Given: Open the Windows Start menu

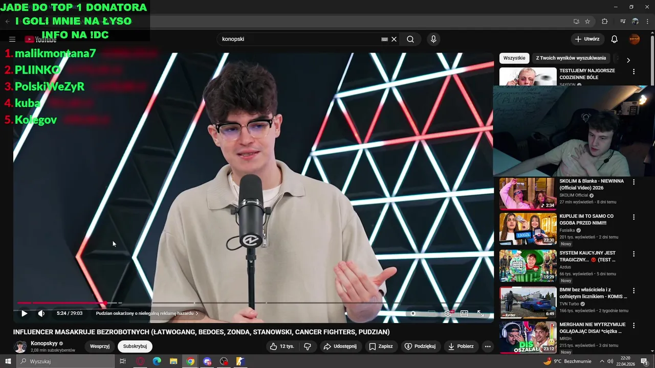Looking at the screenshot, I should click(8, 361).
